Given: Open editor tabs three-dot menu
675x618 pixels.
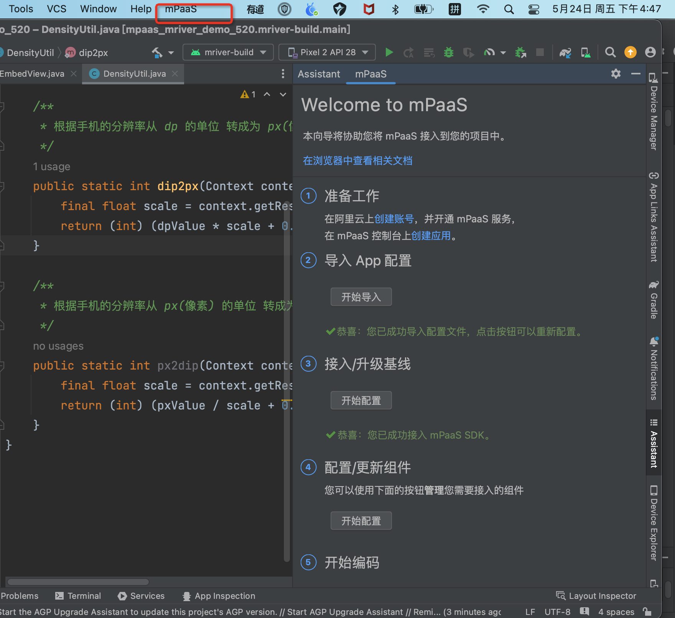Looking at the screenshot, I should coord(283,74).
